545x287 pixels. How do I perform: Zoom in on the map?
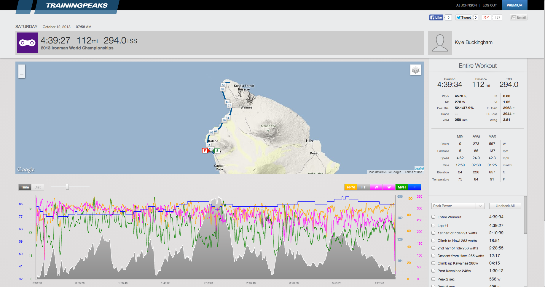pos(22,68)
